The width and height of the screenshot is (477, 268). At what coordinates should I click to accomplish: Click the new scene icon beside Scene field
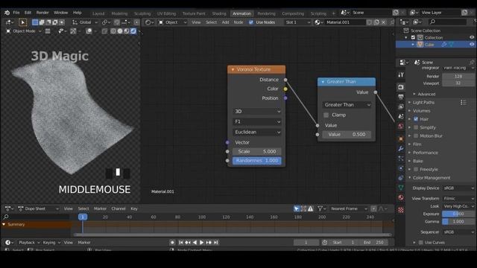tap(396, 13)
